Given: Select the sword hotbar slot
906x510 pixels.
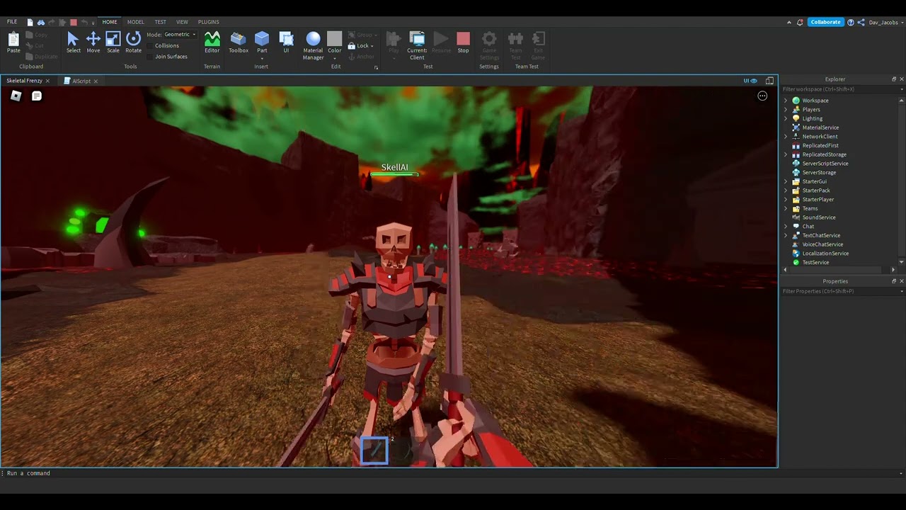Looking at the screenshot, I should [374, 450].
